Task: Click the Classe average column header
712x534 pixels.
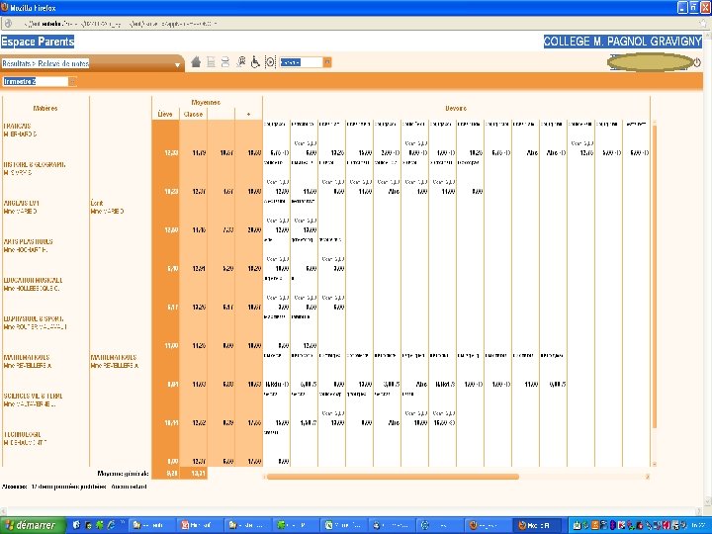Action: tap(193, 114)
